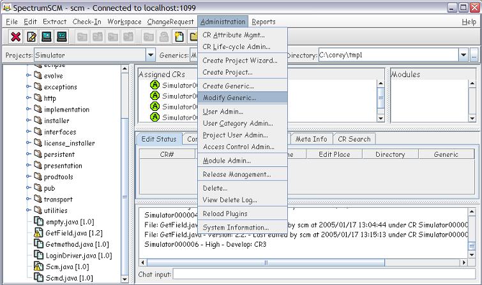Open the ChangeRequest menu
This screenshot has width=482, height=285.
(170, 22)
